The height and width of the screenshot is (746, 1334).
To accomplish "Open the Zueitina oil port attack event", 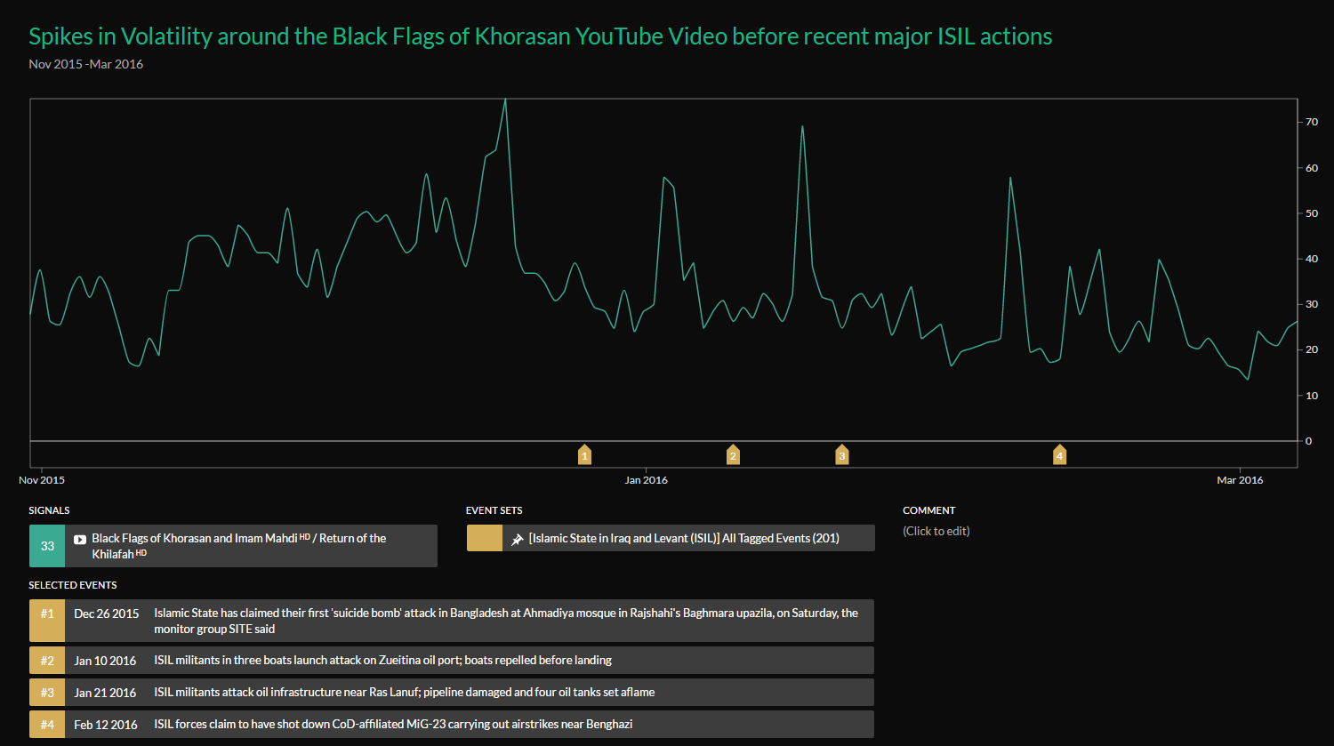I will [382, 661].
